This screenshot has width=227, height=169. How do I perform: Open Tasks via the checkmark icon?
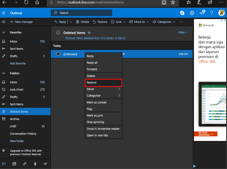click(x=46, y=164)
